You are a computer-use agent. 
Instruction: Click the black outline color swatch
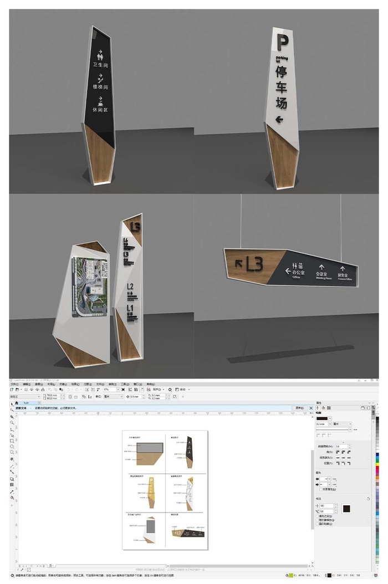coord(322,419)
